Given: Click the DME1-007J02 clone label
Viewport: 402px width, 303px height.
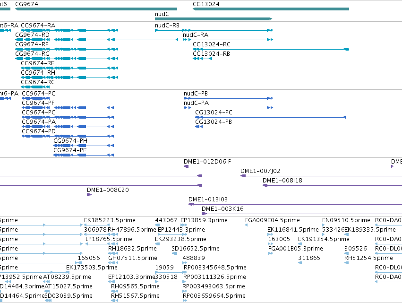Looking at the screenshot, I should coord(260,171).
